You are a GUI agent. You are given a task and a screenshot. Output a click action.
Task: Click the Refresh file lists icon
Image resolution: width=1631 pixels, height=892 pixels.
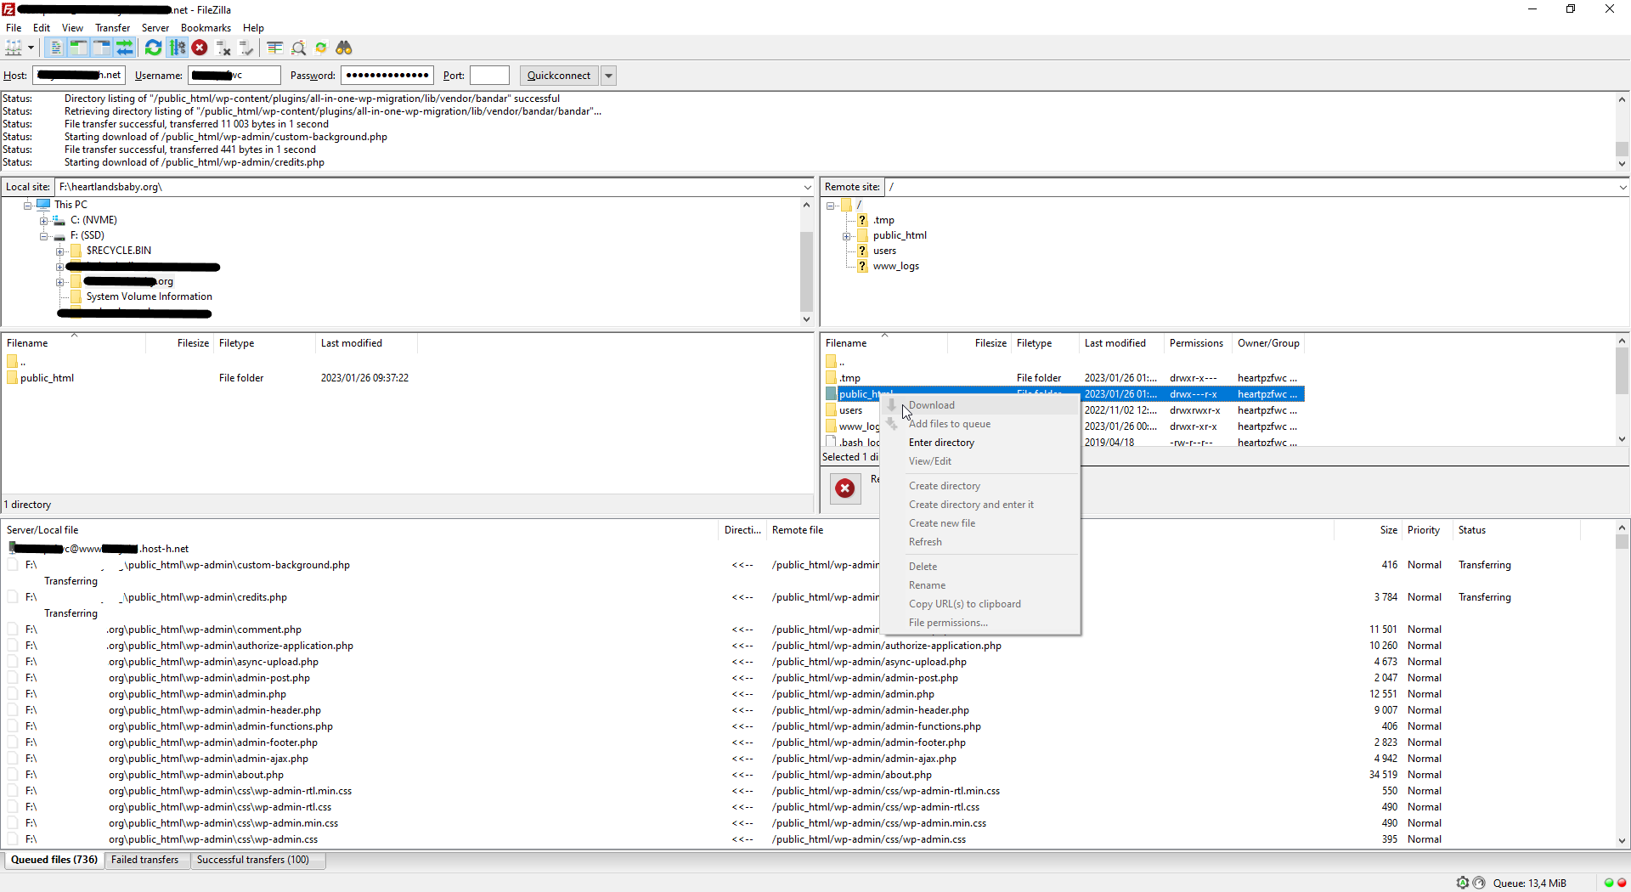(154, 48)
